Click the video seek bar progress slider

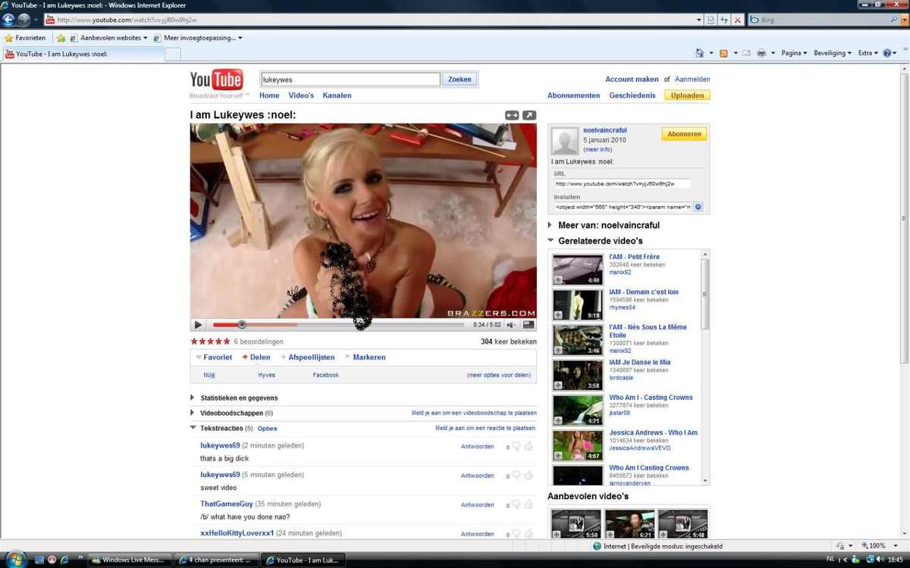tap(242, 325)
